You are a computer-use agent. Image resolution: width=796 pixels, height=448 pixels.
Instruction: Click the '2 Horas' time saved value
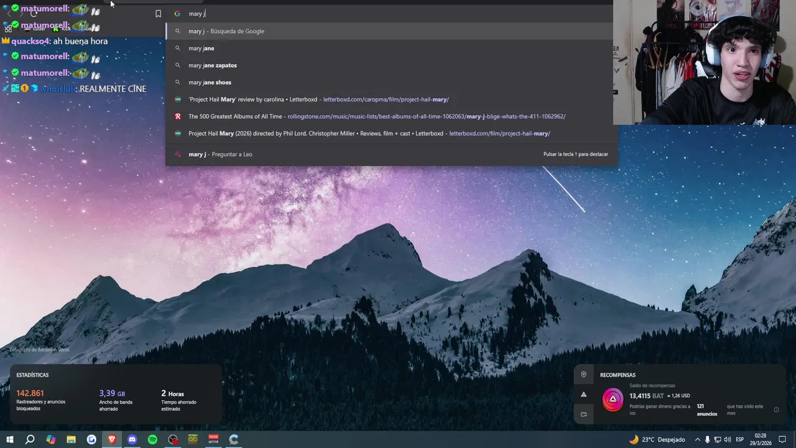(172, 393)
